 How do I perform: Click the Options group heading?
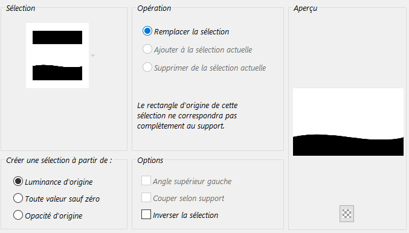[150, 161]
